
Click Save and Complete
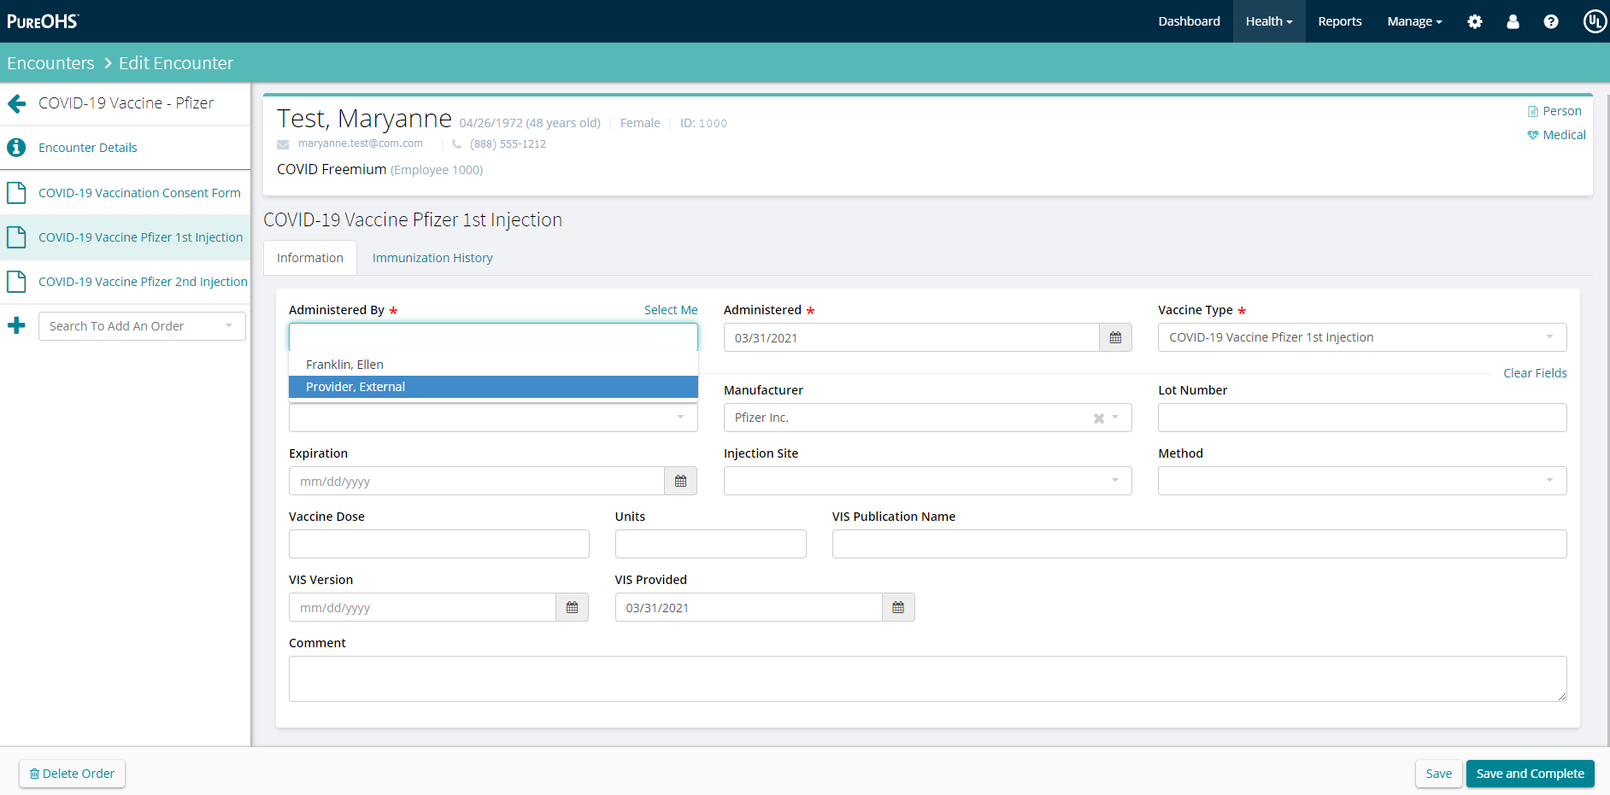[1530, 774]
